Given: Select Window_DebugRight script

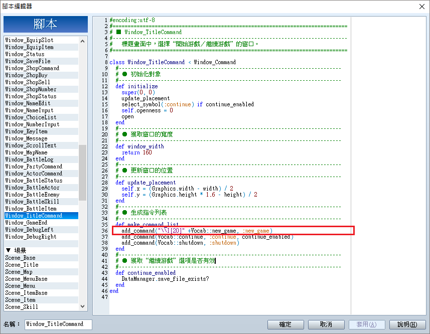Looking at the screenshot, I should pyautogui.click(x=42, y=236).
